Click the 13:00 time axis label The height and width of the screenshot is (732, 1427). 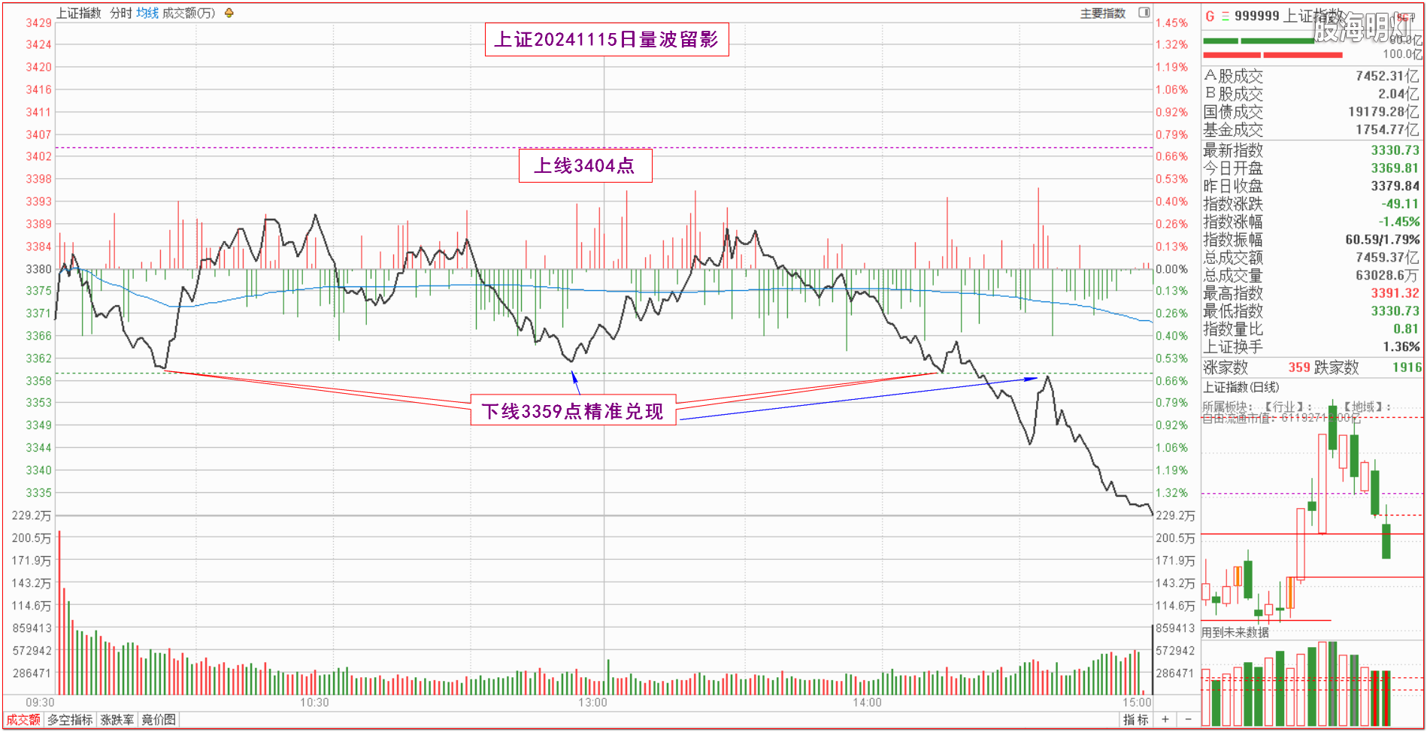592,703
